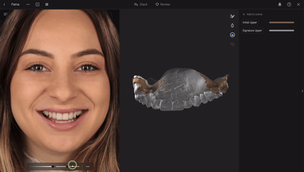The width and height of the screenshot is (304, 172).
Task: Open the help question mark icon
Action: point(289,4)
